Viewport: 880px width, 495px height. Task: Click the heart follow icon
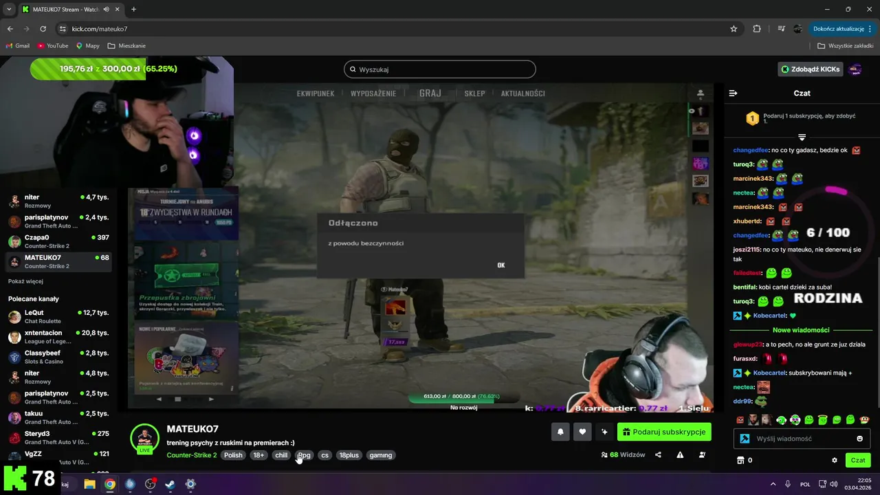point(582,432)
